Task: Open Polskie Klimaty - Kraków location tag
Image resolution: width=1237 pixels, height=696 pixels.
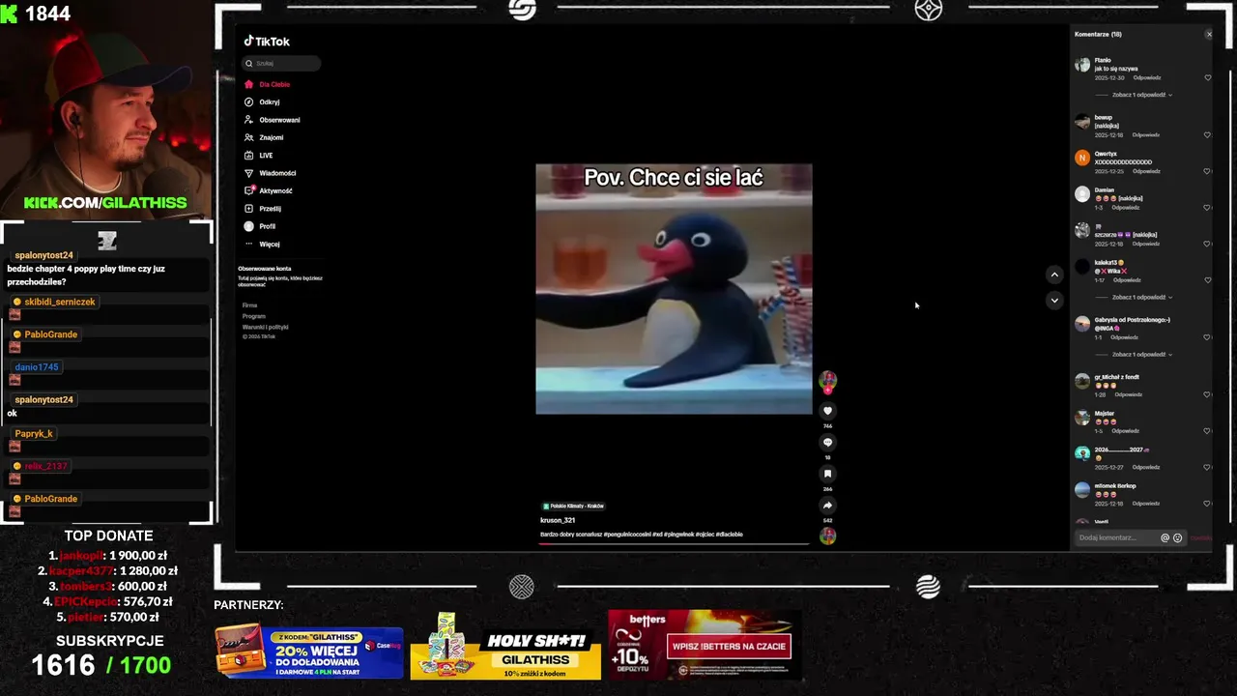Action: point(573,506)
